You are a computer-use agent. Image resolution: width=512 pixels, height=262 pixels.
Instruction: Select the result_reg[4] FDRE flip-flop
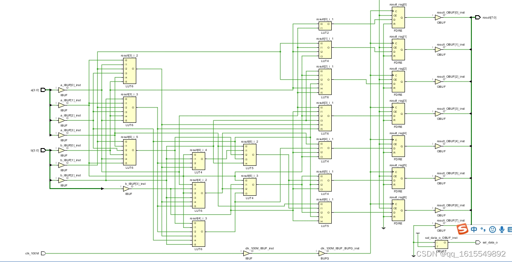point(398,146)
